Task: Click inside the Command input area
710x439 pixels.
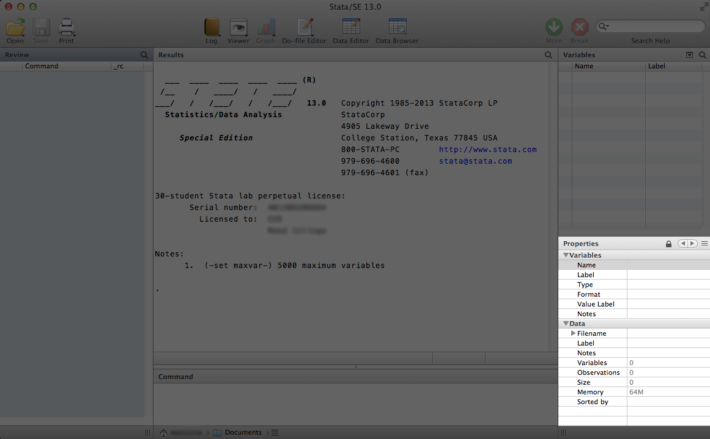Action: tap(355, 403)
